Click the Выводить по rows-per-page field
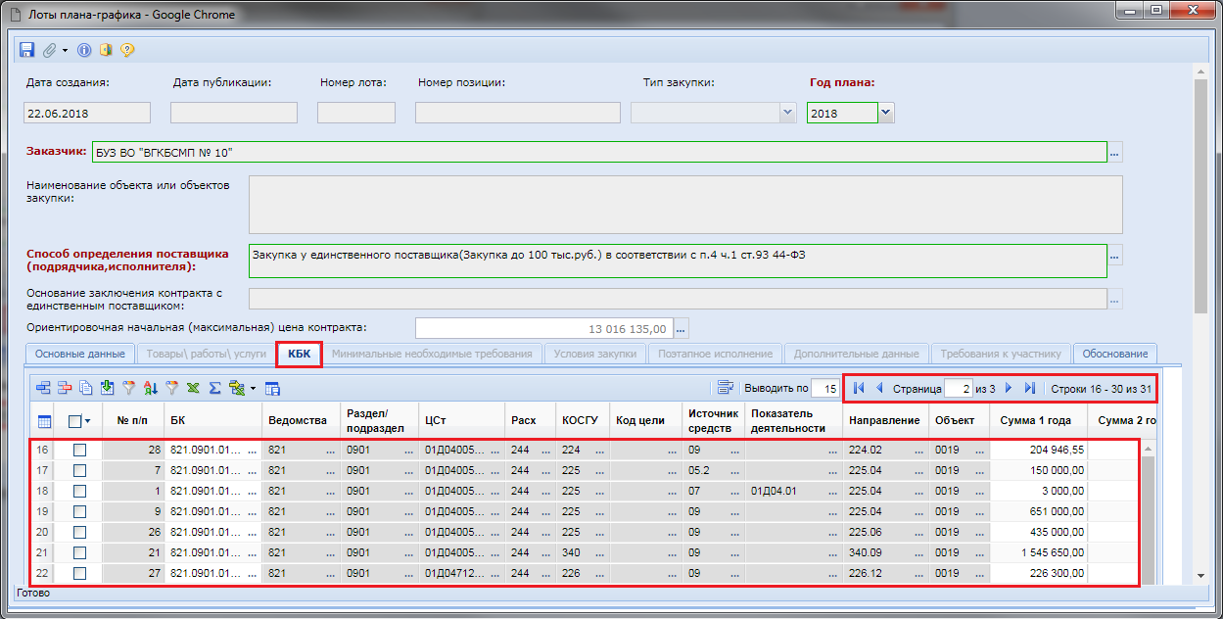Viewport: 1223px width, 619px height. tap(823, 389)
